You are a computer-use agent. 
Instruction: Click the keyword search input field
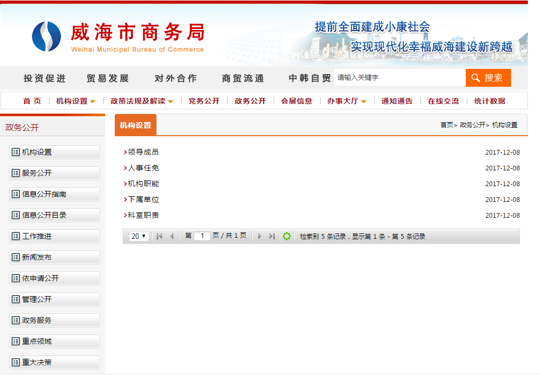[399, 78]
